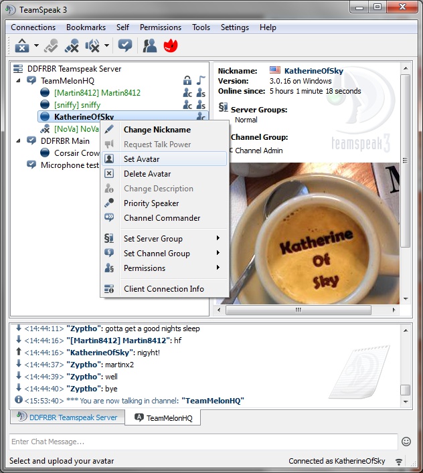The image size is (423, 473).
Task: Click the Server Groups section icon in info panel
Action: click(x=224, y=107)
